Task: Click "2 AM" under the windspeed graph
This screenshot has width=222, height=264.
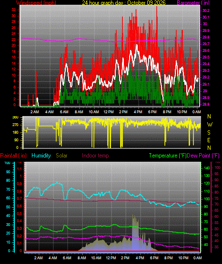Action: 35,112
